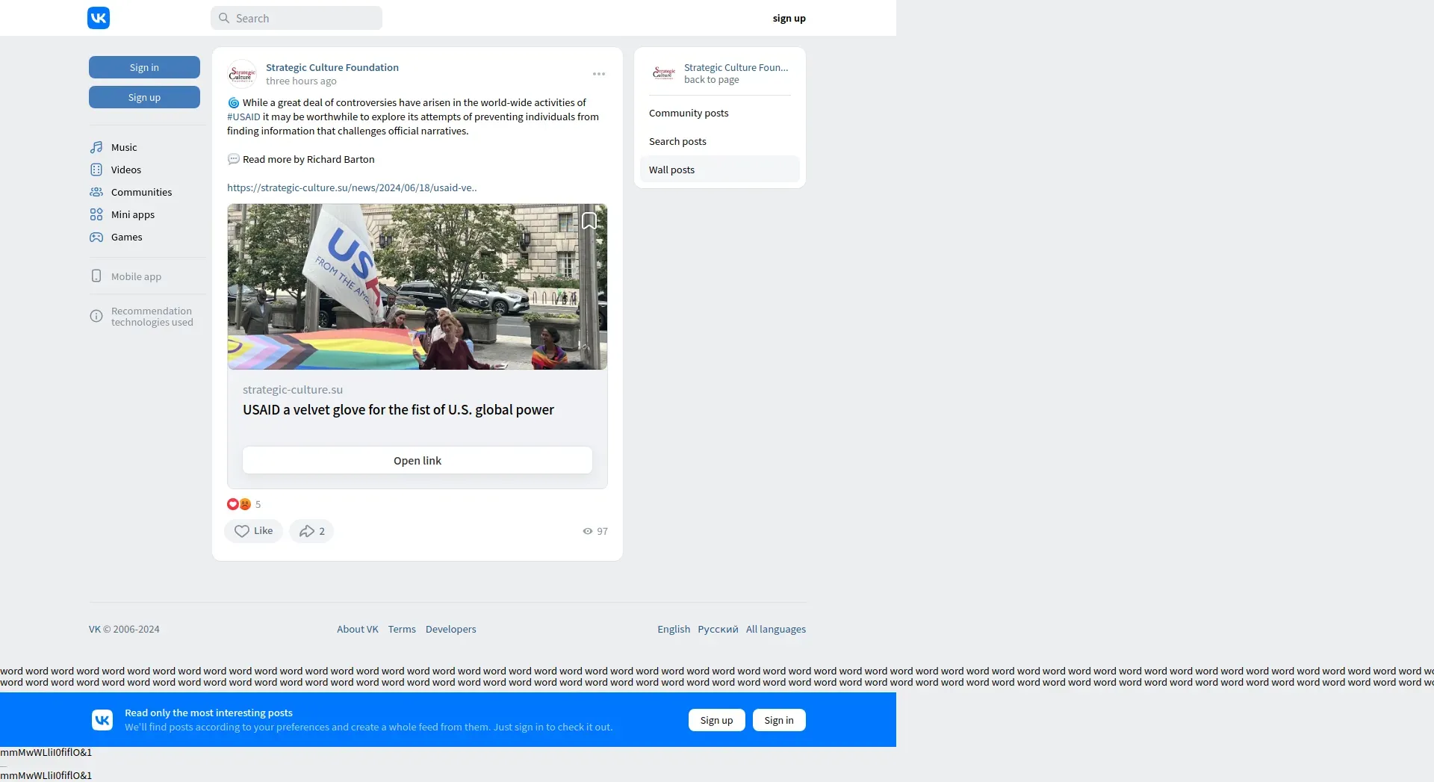Click the Mobile app phone icon

point(96,276)
